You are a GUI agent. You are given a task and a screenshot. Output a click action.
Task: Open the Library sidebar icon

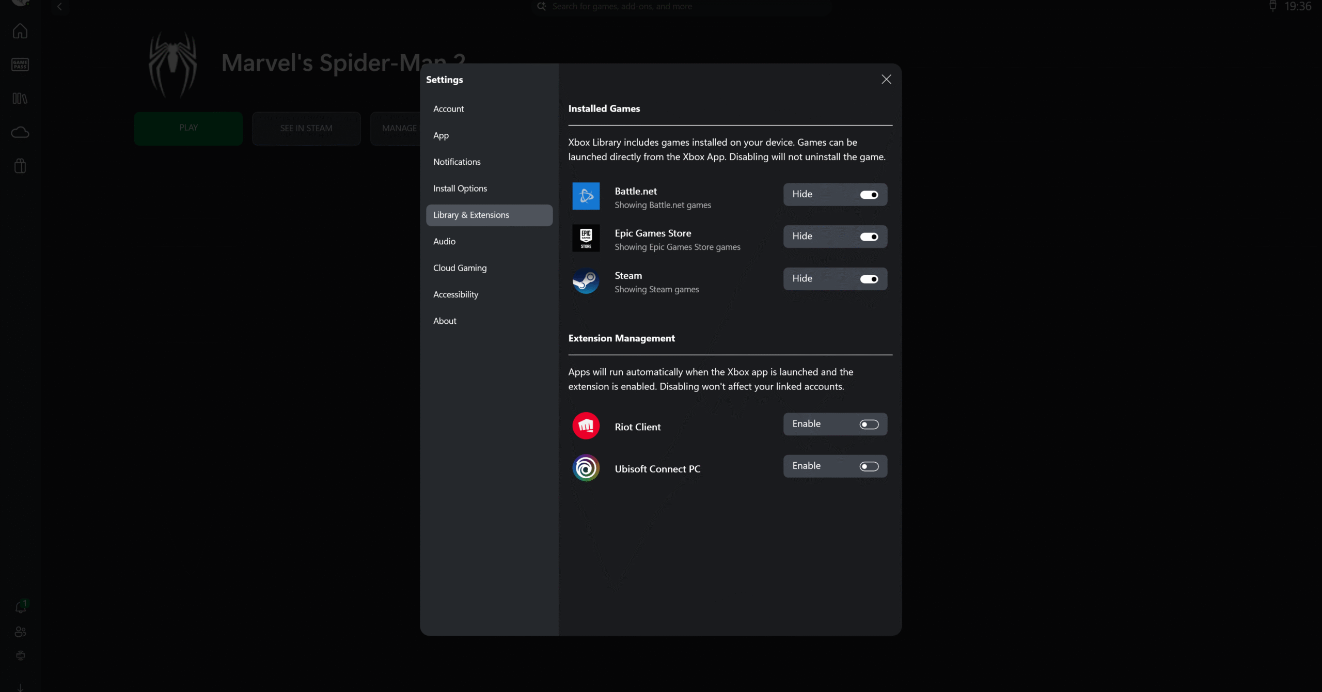tap(20, 98)
